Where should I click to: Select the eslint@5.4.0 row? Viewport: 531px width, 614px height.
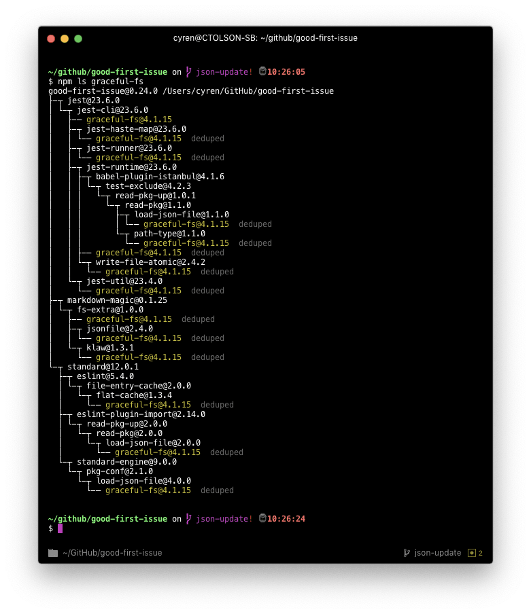[x=105, y=376]
